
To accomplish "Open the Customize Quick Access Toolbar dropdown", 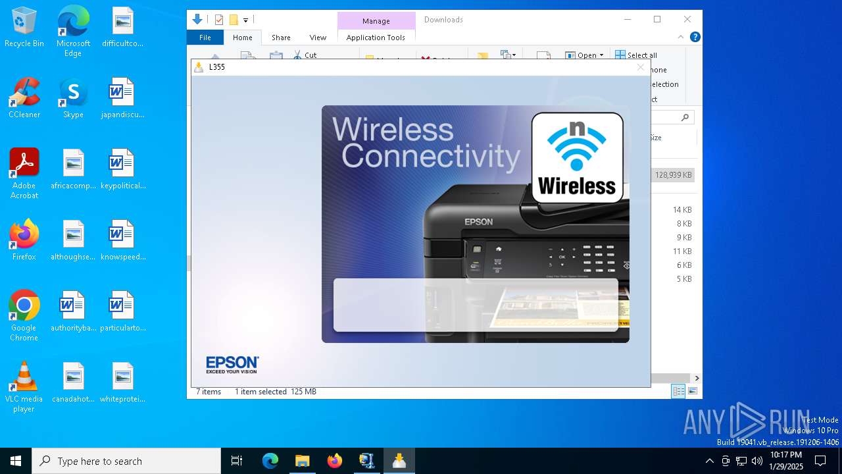I will coord(245,20).
